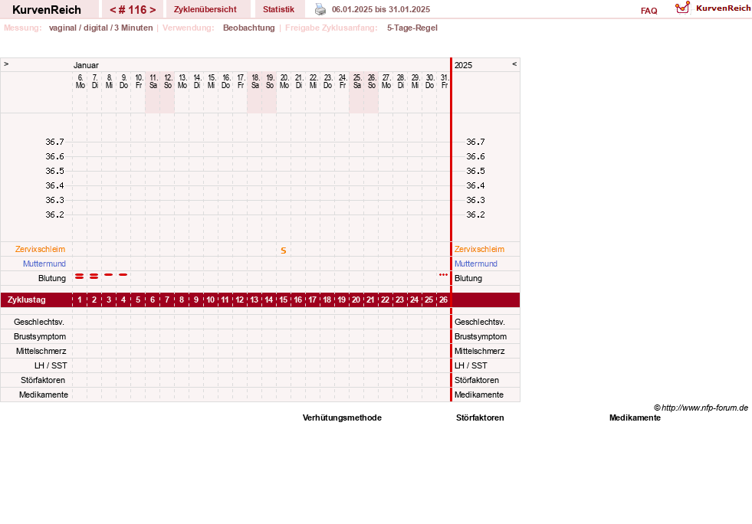The height and width of the screenshot is (524, 752).
Task: Open the FAQ link
Action: 649,11
